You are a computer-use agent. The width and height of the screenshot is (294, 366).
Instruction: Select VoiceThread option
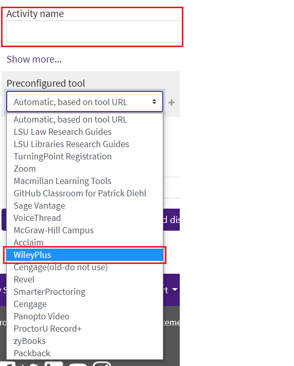[x=85, y=218]
